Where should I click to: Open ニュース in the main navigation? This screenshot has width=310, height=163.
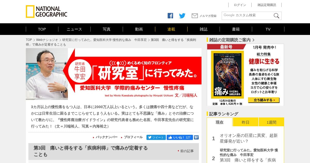click(x=74, y=29)
